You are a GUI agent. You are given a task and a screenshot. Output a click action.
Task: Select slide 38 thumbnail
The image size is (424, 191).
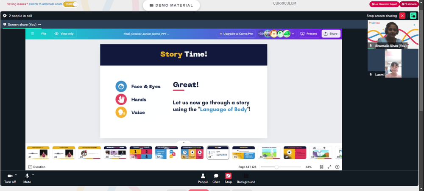tap(64, 152)
